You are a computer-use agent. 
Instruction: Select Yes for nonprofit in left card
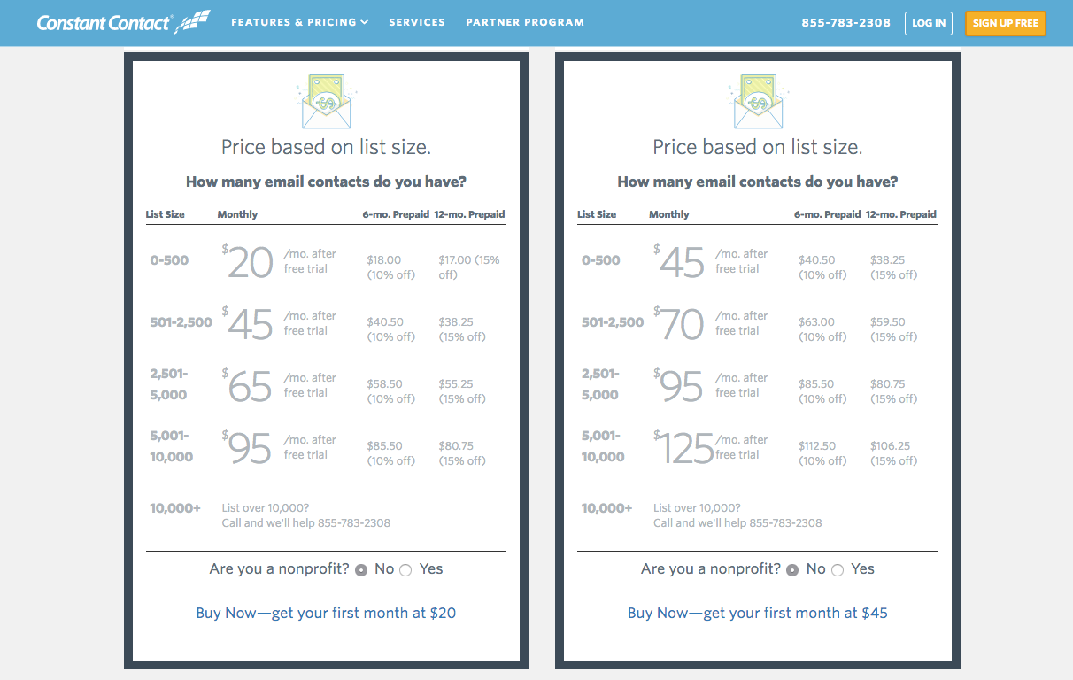coord(405,570)
